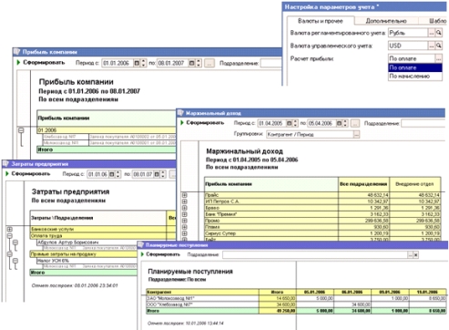This screenshot has height=330, width=449.
Task: Click the magnifier icon beside the USD field
Action: pos(439,46)
